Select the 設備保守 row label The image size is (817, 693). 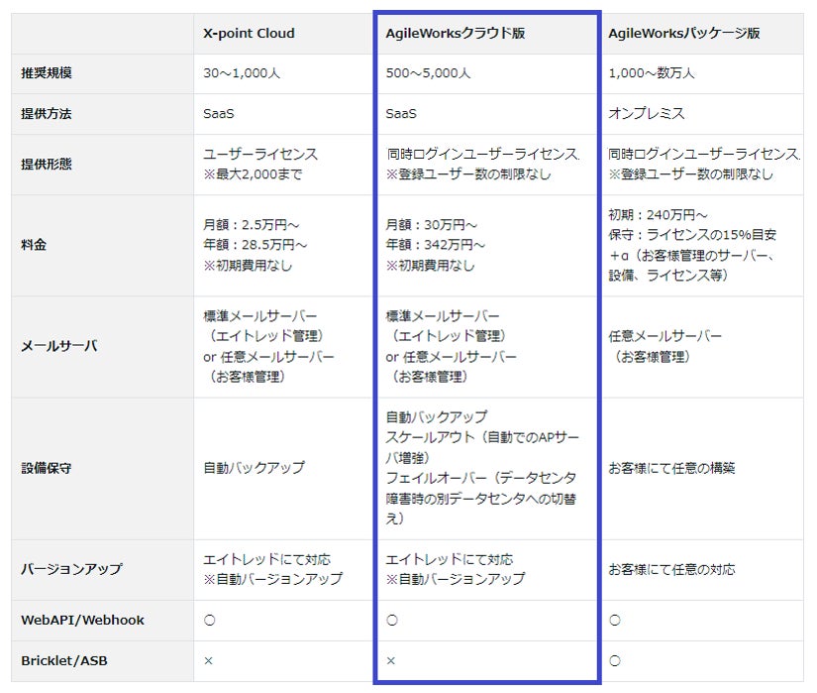tap(47, 468)
